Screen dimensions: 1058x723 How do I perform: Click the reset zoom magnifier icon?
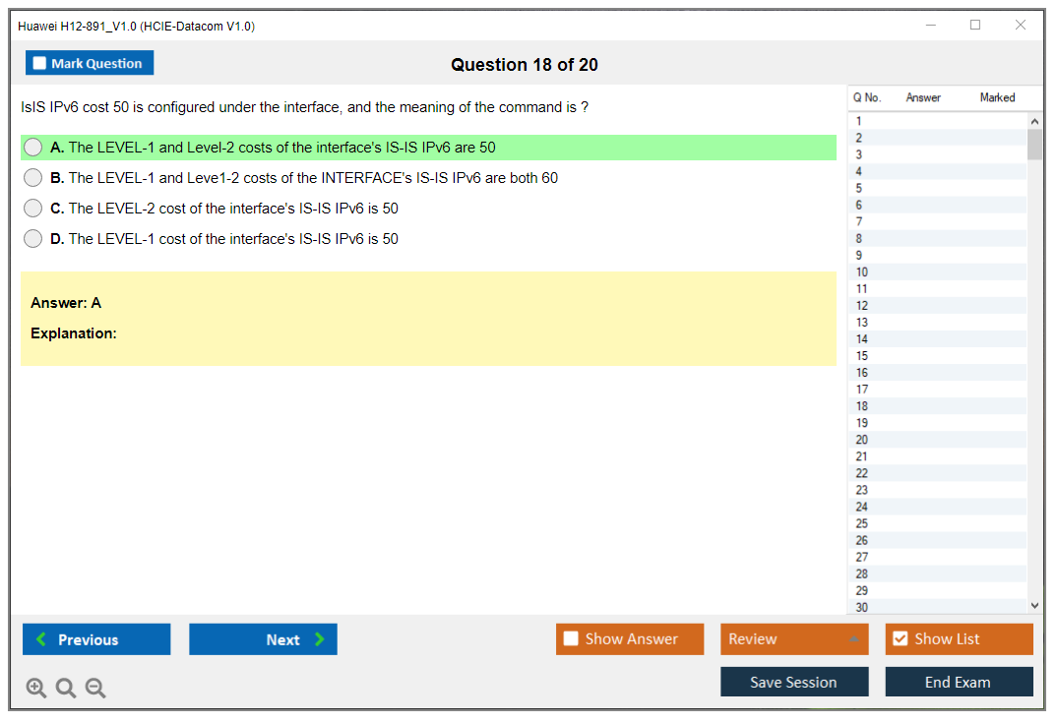pos(66,689)
